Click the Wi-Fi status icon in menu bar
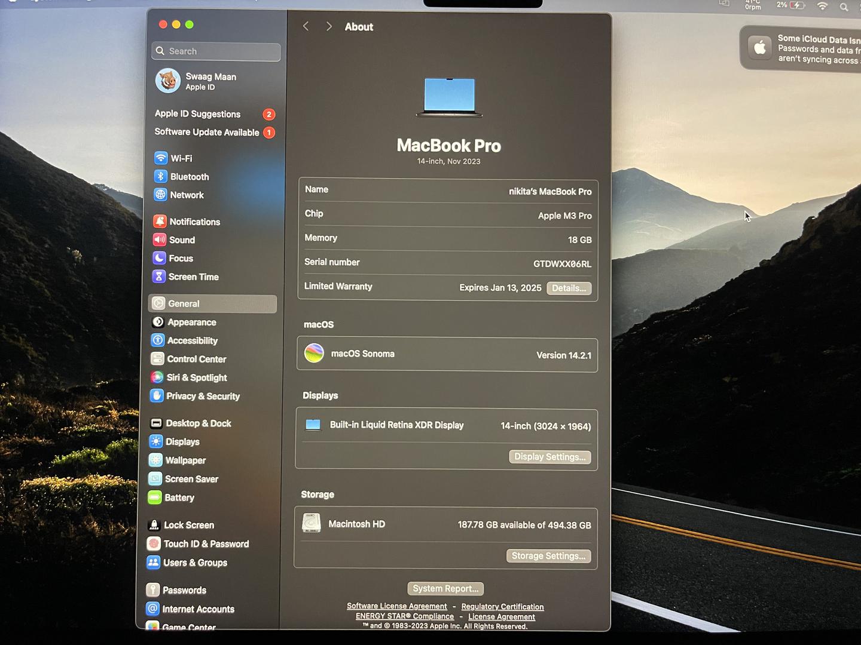861x645 pixels. (823, 6)
